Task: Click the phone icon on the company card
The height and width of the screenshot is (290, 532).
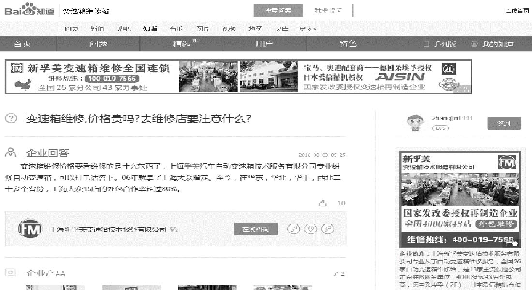Action: [x=295, y=230]
